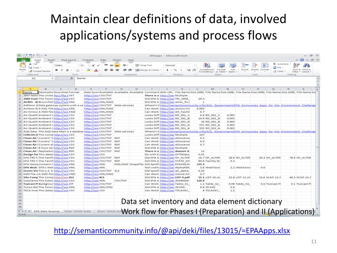Click the Increase Decimal icon
Screen dimensions: 337x253
click(x=189, y=70)
